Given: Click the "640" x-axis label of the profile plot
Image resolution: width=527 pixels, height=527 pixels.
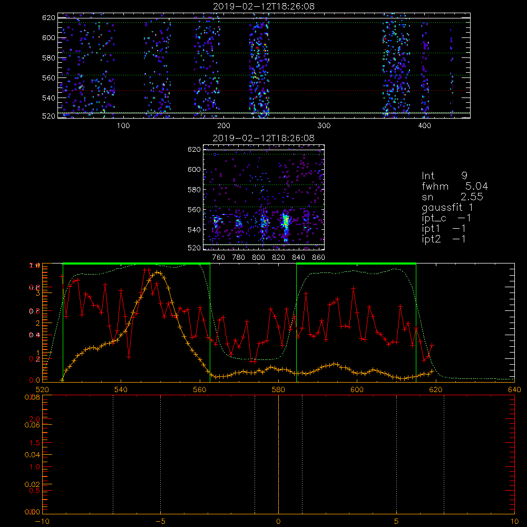Looking at the screenshot, I should point(514,389).
